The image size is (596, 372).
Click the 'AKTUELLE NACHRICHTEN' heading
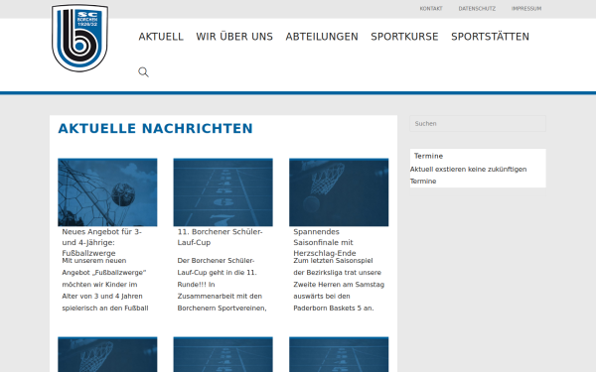pos(155,128)
